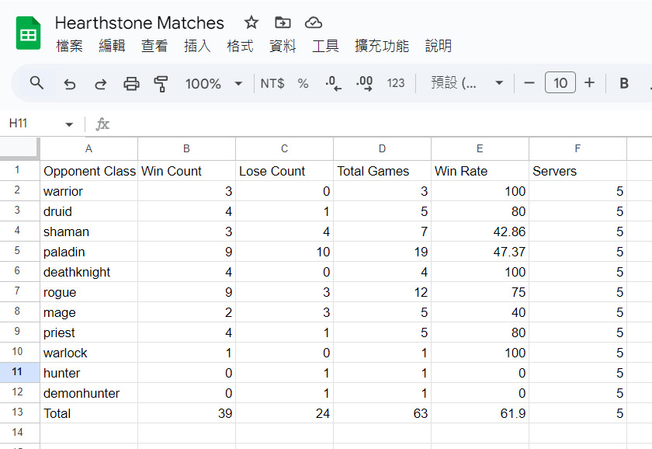Image resolution: width=652 pixels, height=449 pixels.
Task: Open the 擴充功能 menu
Action: [x=382, y=46]
